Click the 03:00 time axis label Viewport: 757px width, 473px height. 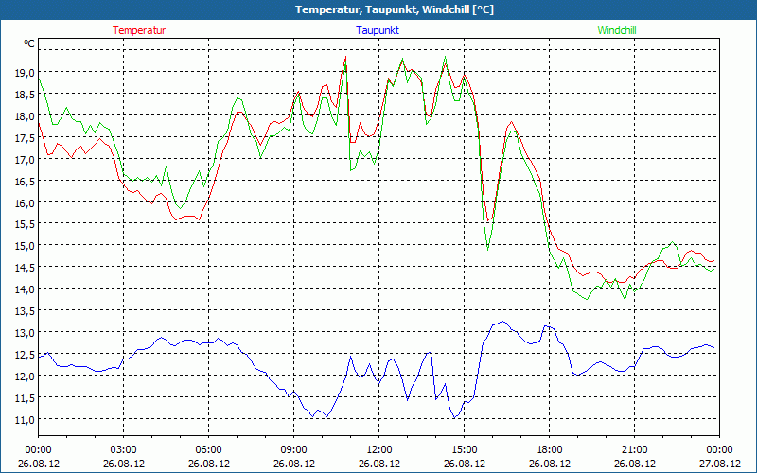(123, 449)
